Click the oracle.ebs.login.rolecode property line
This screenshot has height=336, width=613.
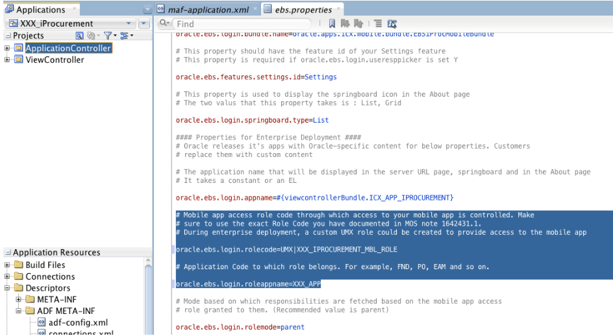coord(286,249)
